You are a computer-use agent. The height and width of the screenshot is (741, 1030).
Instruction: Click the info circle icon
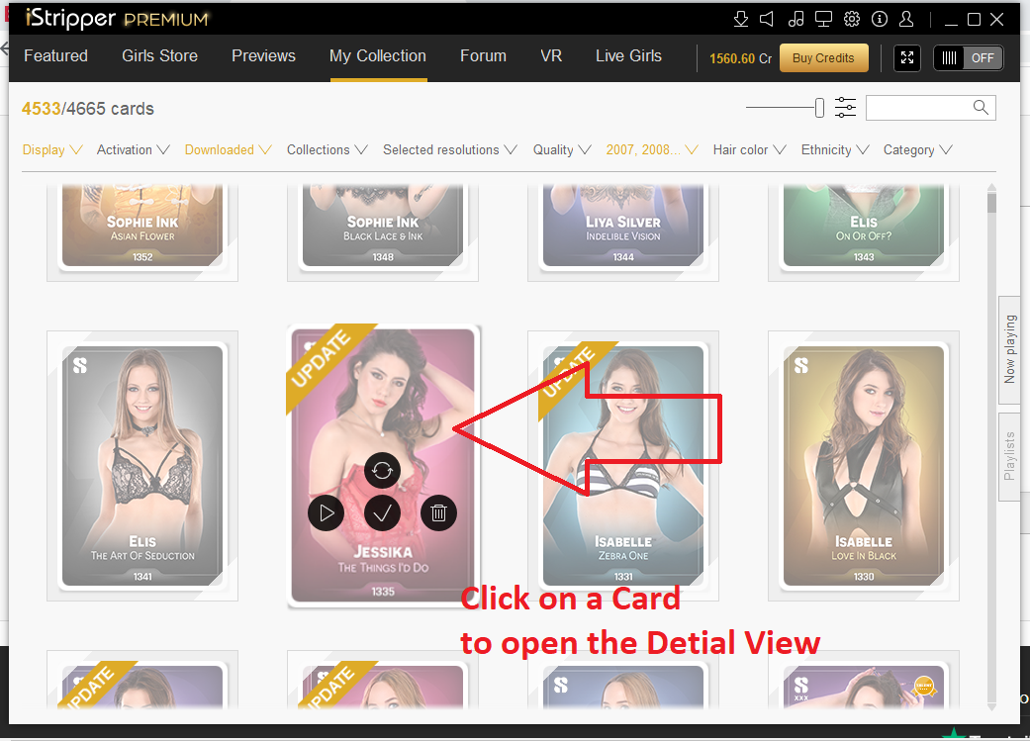coord(880,20)
